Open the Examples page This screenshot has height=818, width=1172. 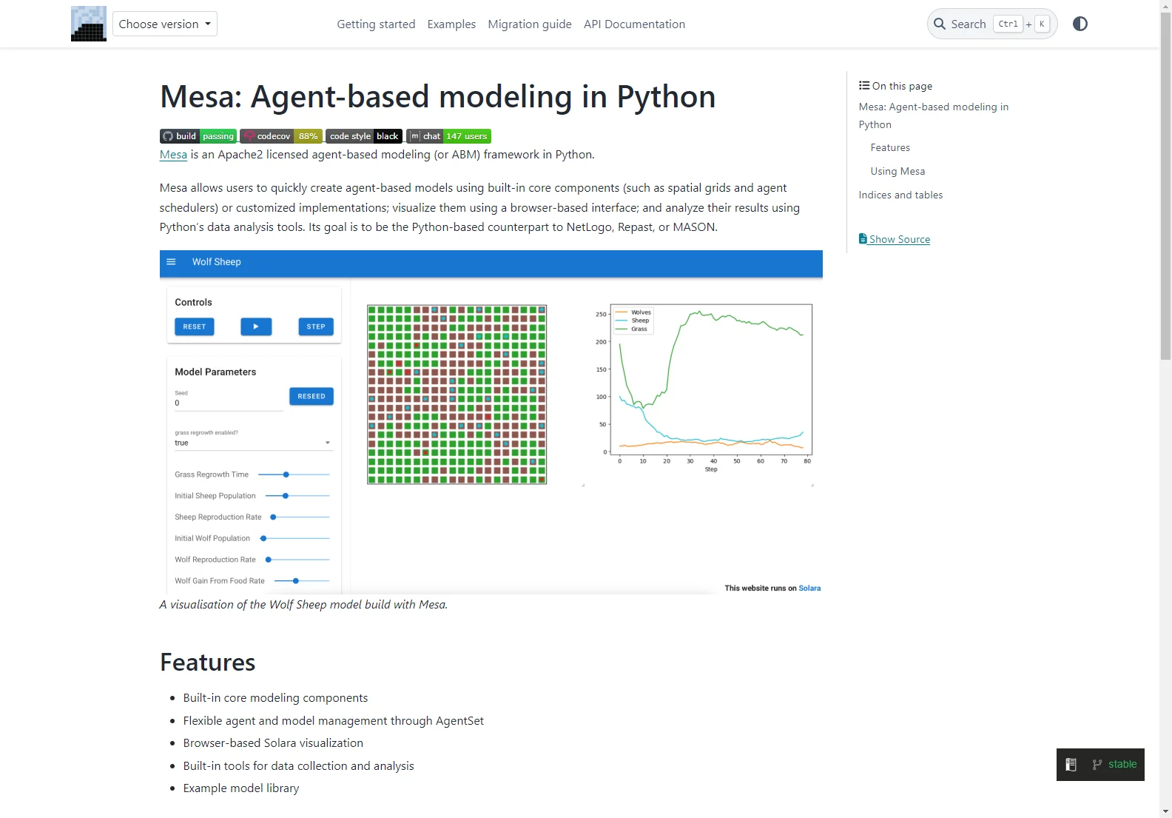tap(451, 24)
